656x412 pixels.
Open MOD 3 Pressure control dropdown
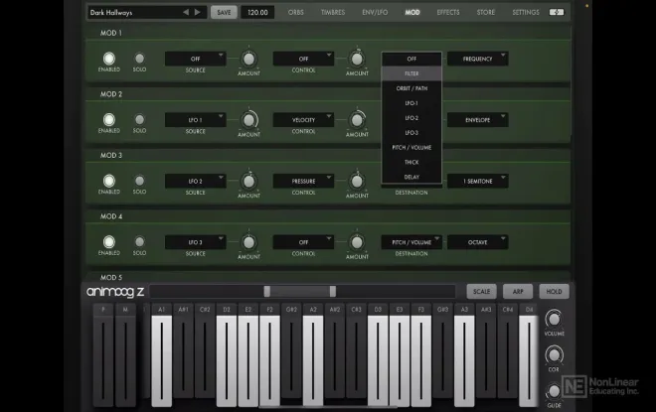pyautogui.click(x=303, y=182)
